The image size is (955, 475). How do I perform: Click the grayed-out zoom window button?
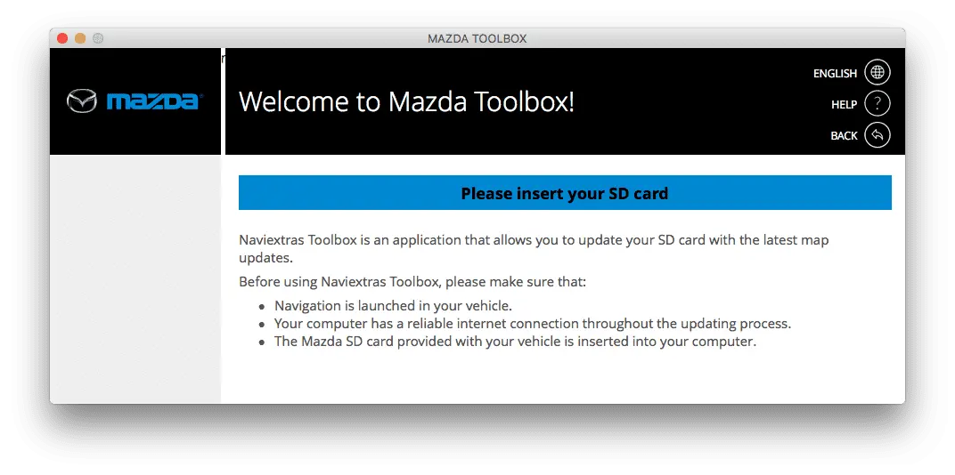97,38
